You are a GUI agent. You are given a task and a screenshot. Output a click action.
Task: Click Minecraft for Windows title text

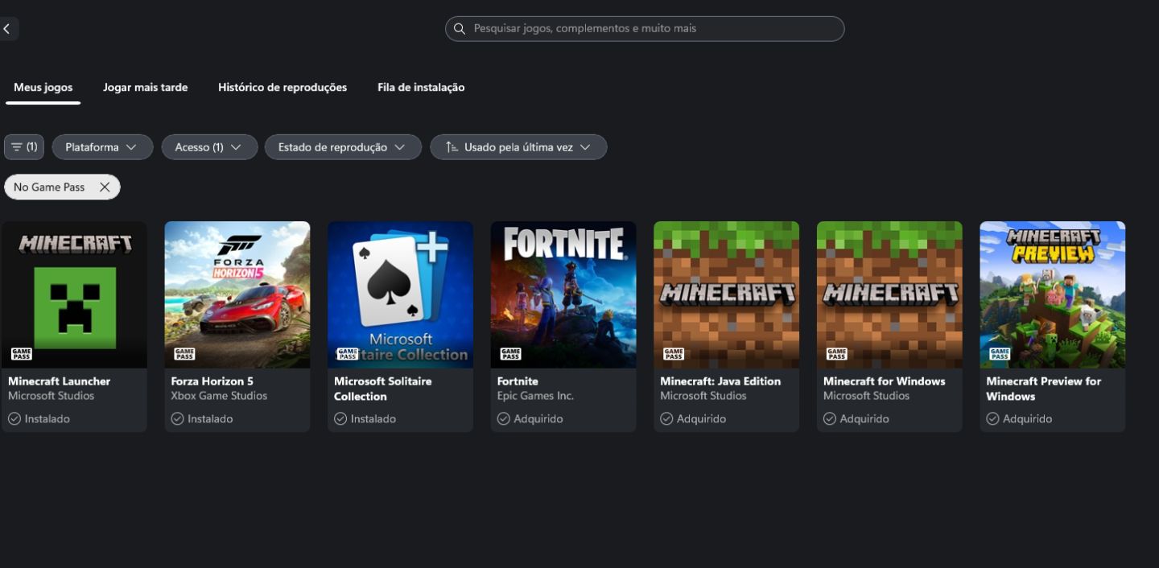885,381
